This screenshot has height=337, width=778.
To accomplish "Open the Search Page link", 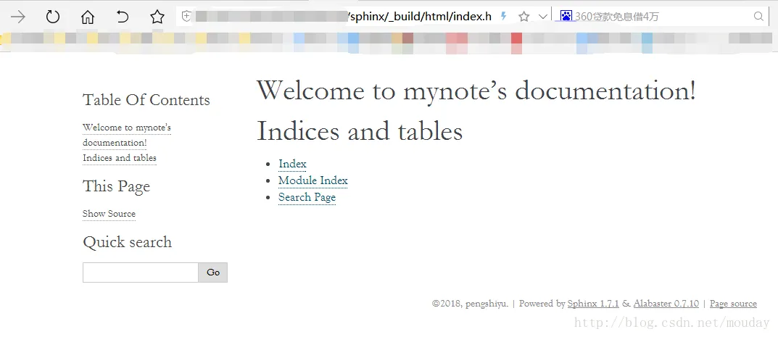I will pos(307,197).
